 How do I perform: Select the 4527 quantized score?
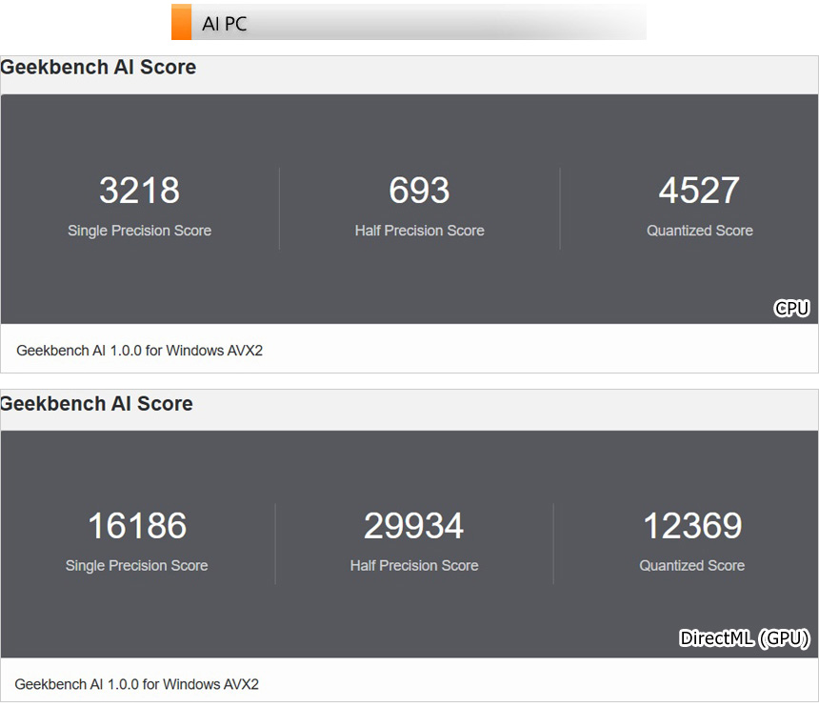(x=699, y=191)
